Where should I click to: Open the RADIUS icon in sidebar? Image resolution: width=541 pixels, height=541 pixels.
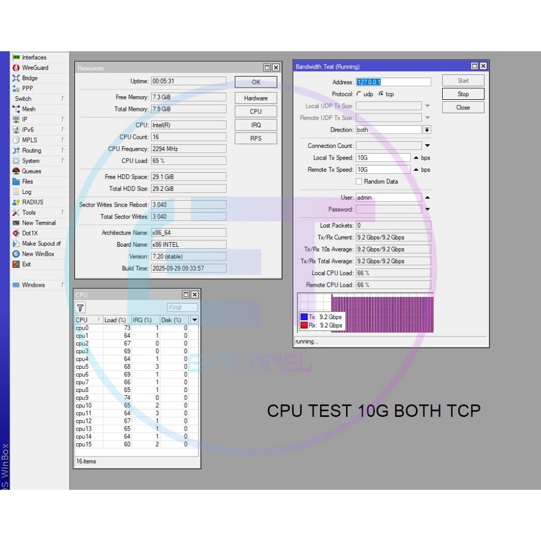pyautogui.click(x=16, y=202)
